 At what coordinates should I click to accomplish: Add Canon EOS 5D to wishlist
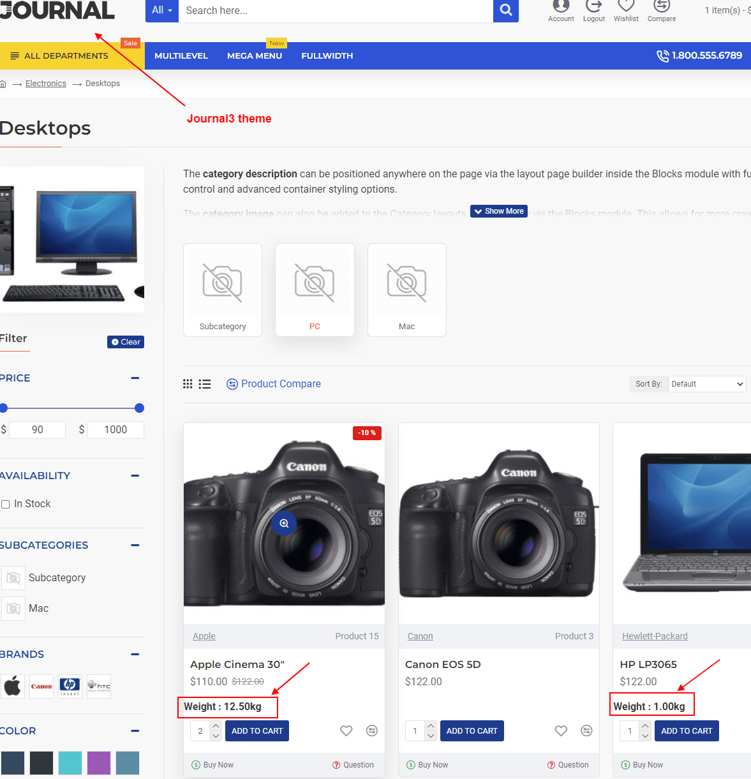561,731
